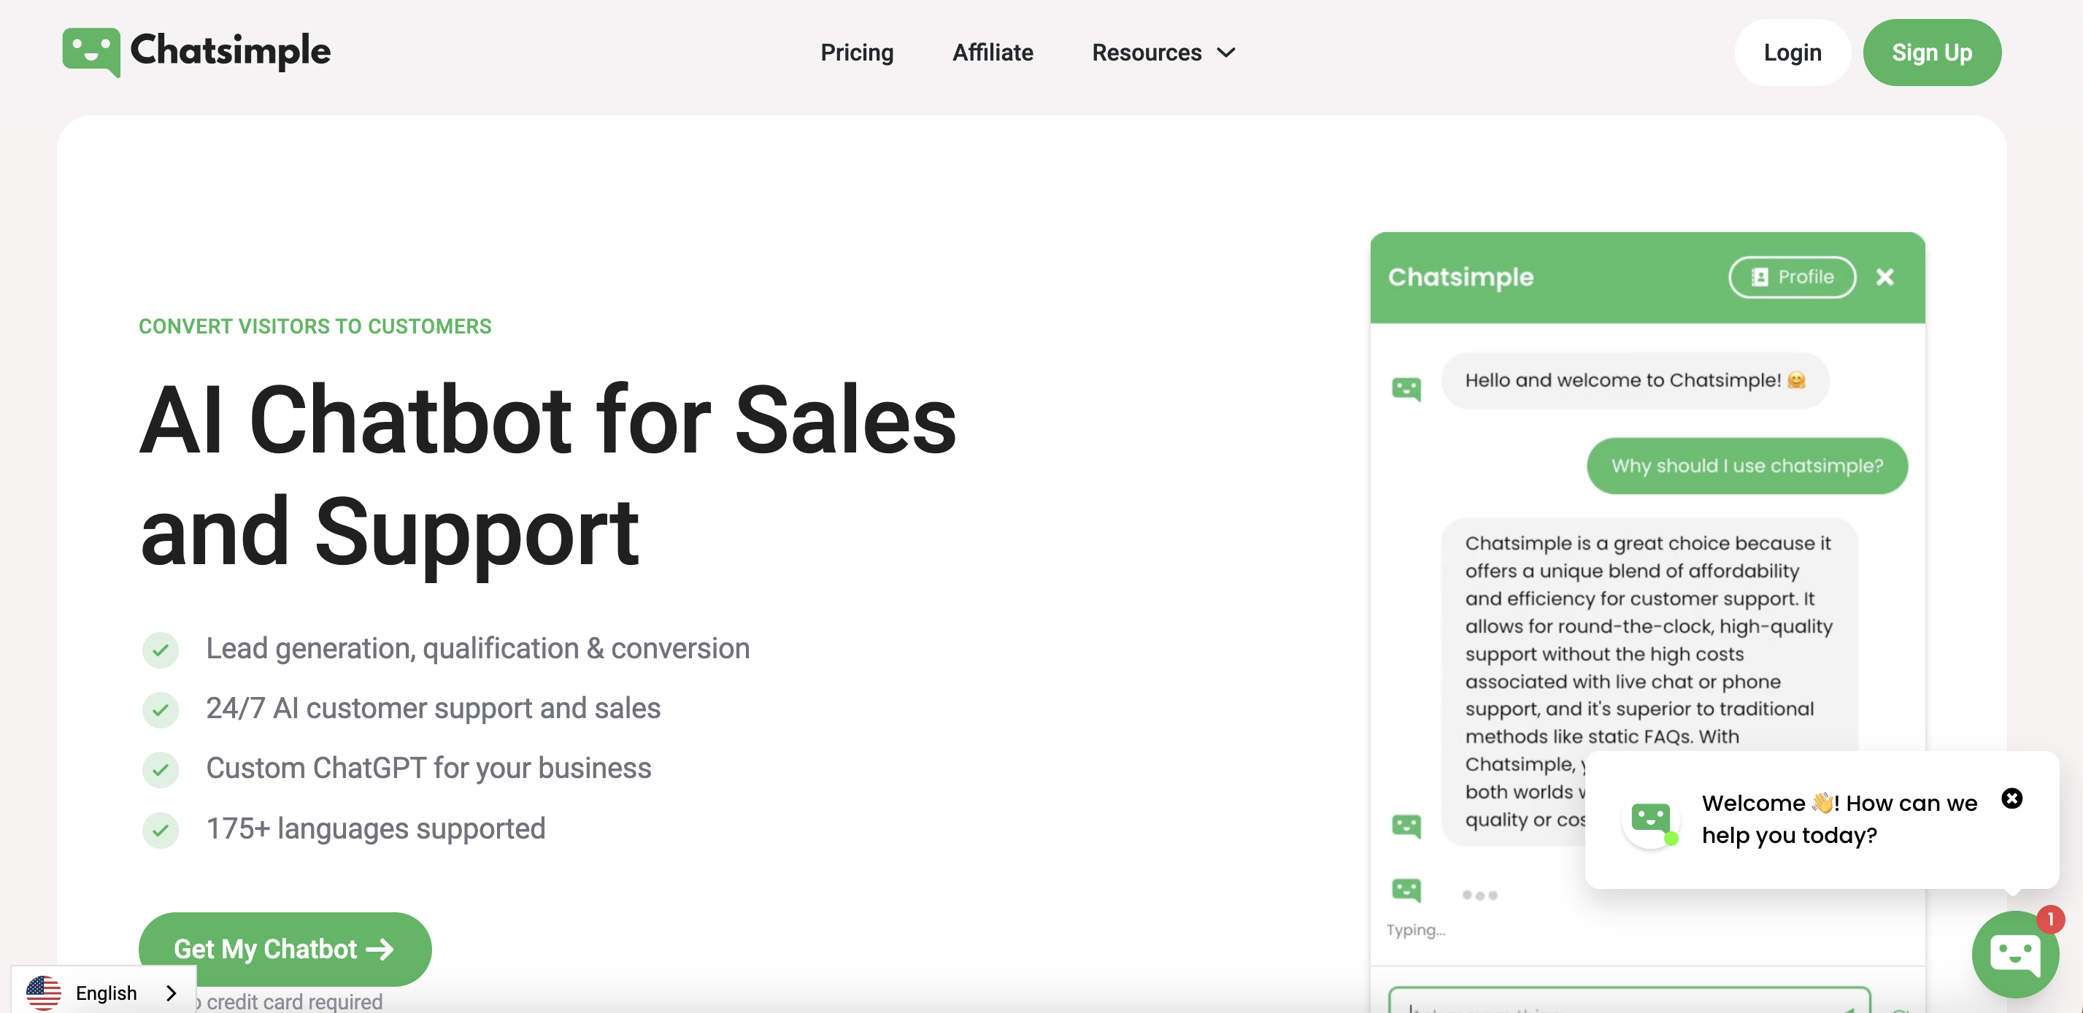The height and width of the screenshot is (1013, 2083).
Task: Click checkmark icon beside Lead generation
Action: [160, 650]
